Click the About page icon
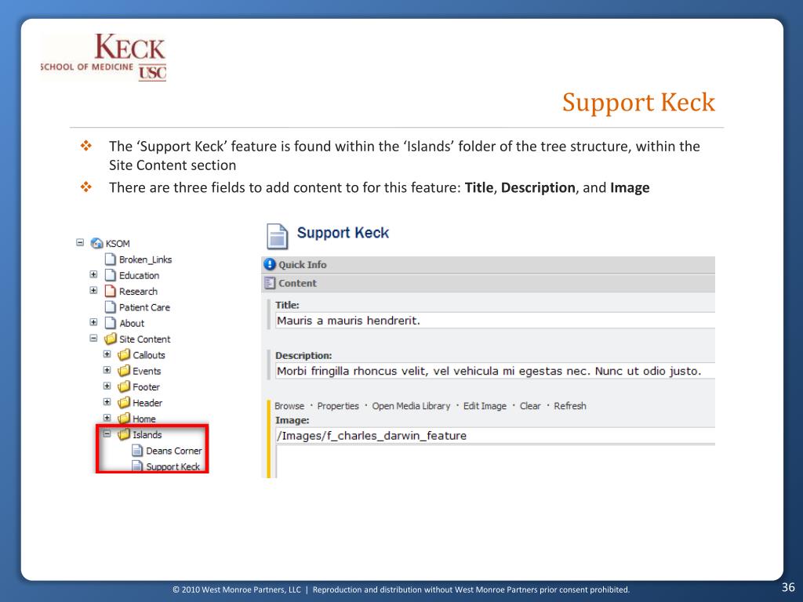The height and width of the screenshot is (602, 803). click(x=110, y=322)
